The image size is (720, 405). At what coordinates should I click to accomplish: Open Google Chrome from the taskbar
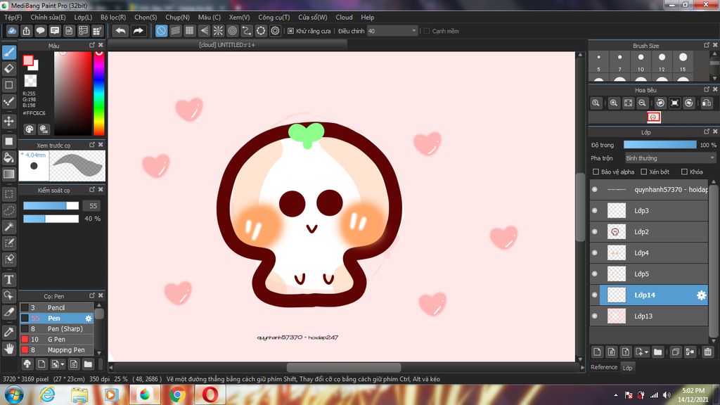pos(178,394)
